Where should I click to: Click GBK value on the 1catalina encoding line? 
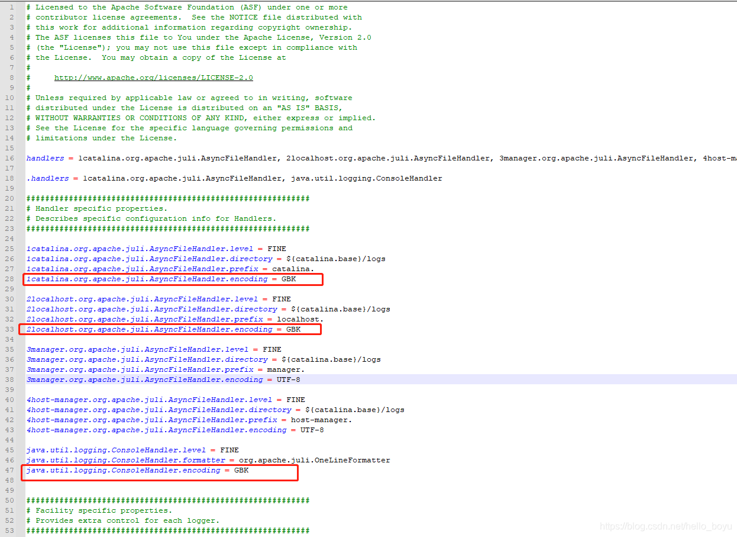289,279
